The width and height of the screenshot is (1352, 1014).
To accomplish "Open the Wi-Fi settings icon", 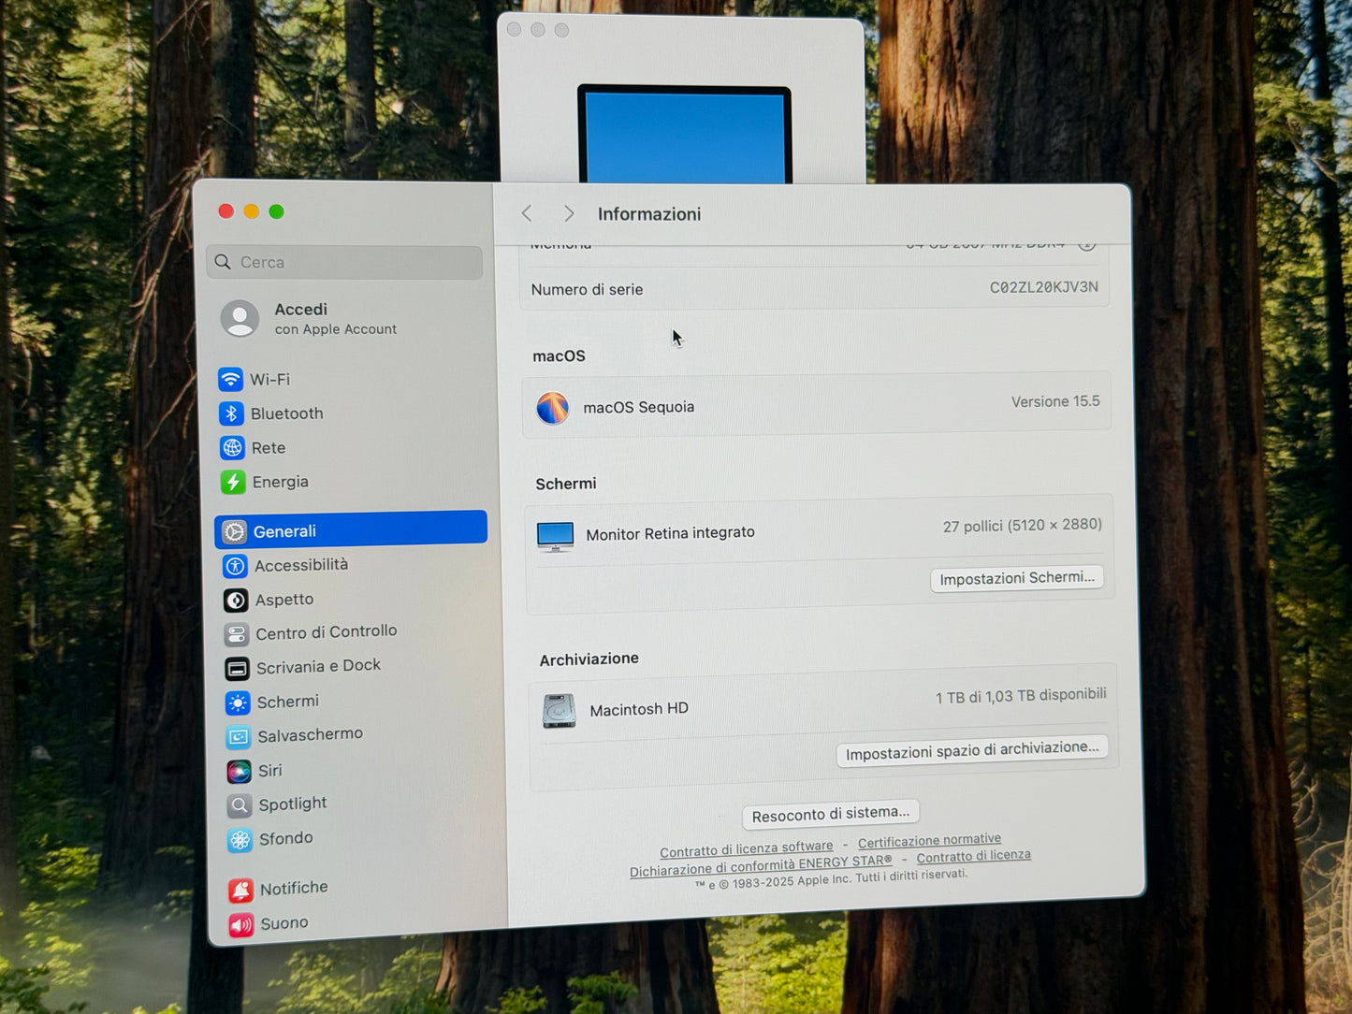I will 230,379.
